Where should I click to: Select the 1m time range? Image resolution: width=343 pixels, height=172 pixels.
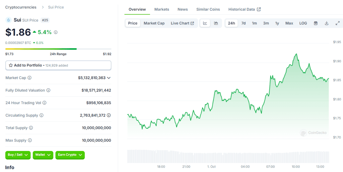[x=255, y=23]
